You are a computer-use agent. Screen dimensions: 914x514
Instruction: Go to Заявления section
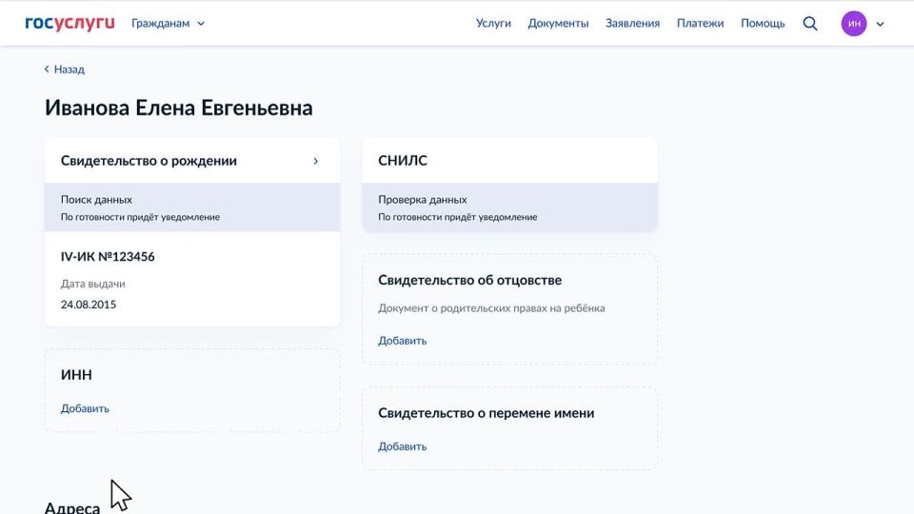tap(632, 24)
